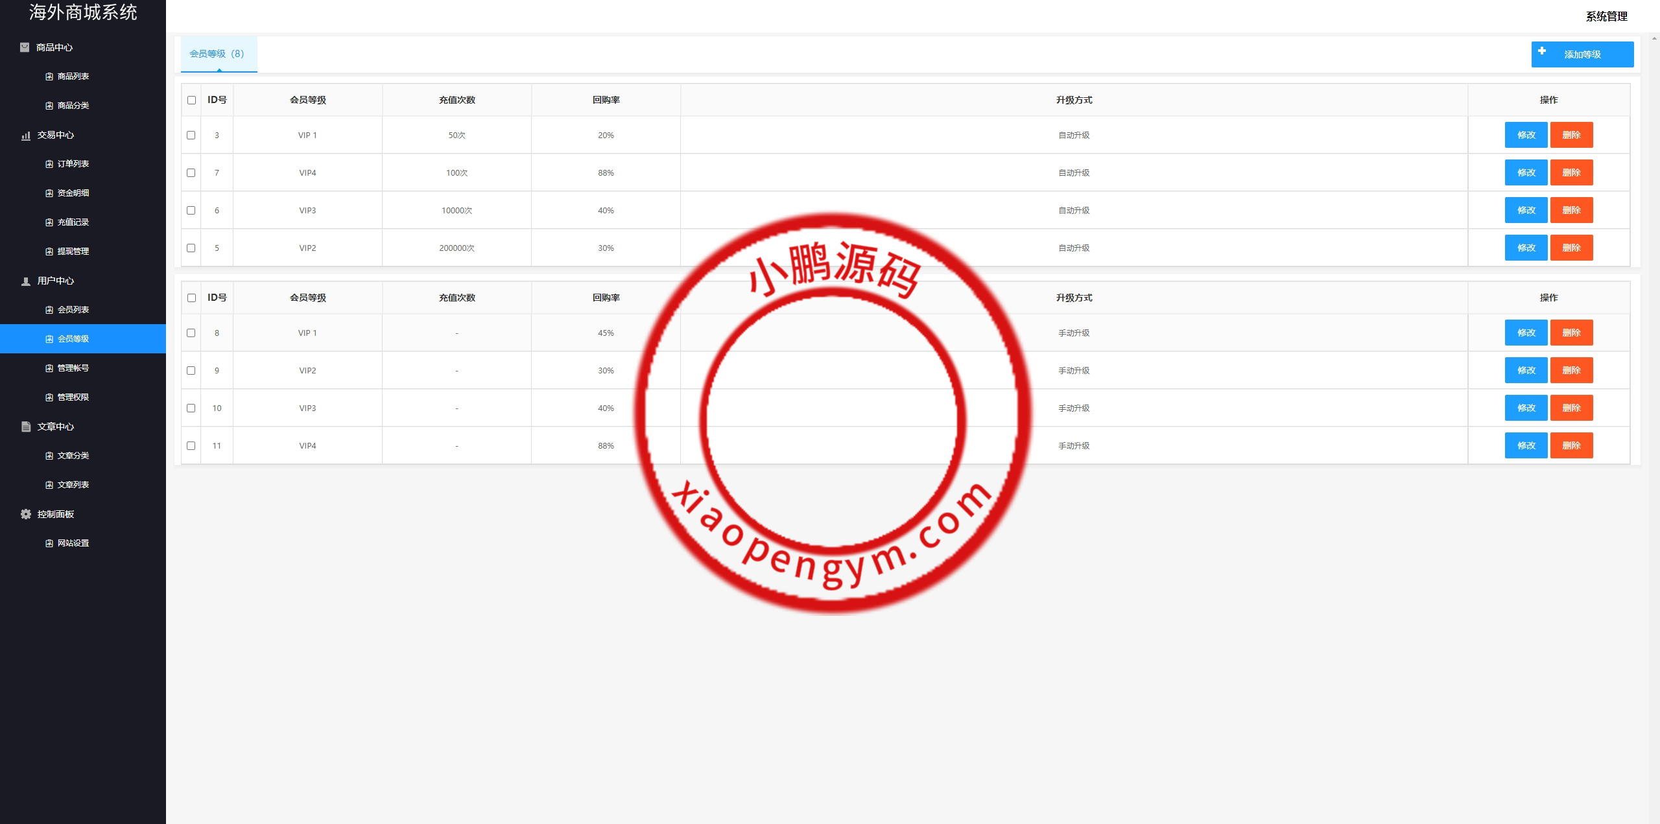Click the icon beside 提现管理

tap(48, 251)
